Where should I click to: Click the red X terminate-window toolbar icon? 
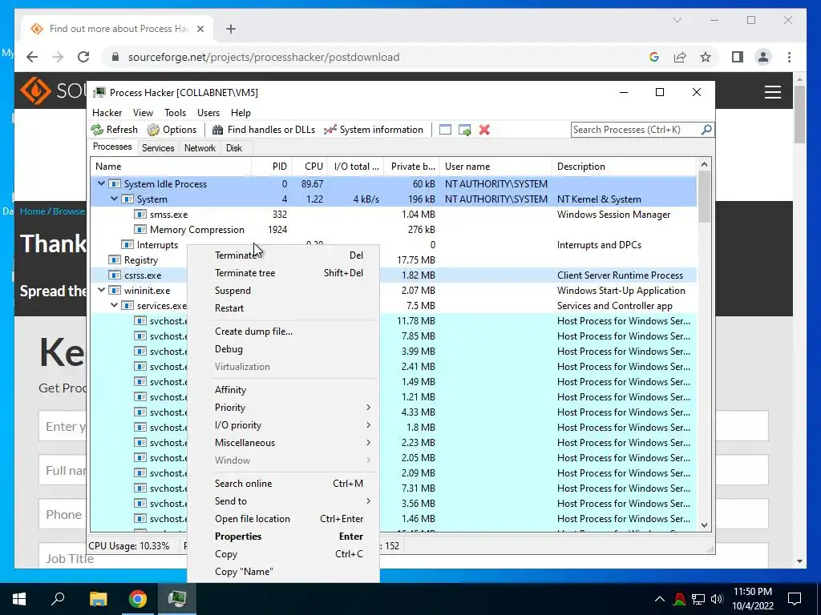click(484, 130)
